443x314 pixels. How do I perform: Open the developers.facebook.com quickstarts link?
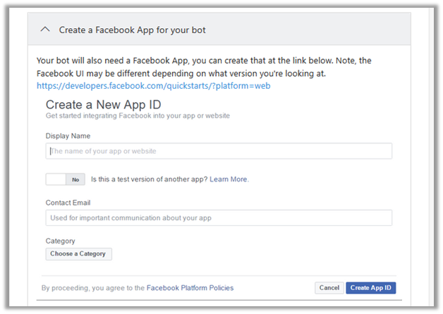click(154, 86)
